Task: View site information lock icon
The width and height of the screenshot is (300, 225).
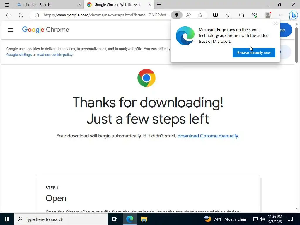Action: tap(37, 15)
